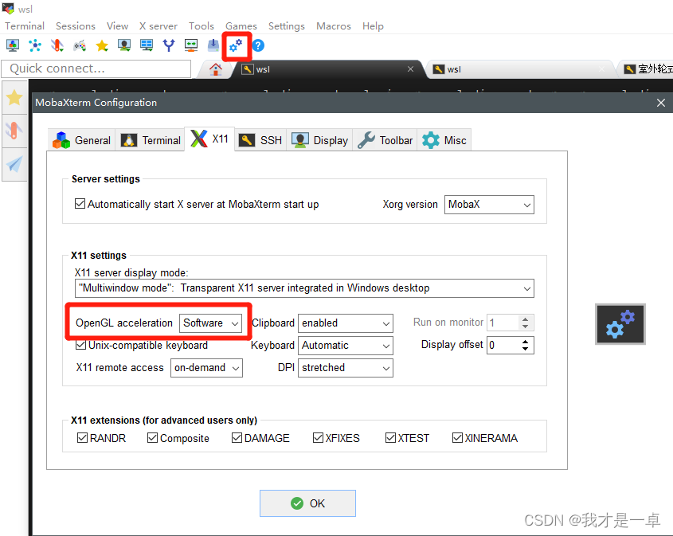The height and width of the screenshot is (536, 673).
Task: Switch to the second wsl session tab
Action: [519, 69]
